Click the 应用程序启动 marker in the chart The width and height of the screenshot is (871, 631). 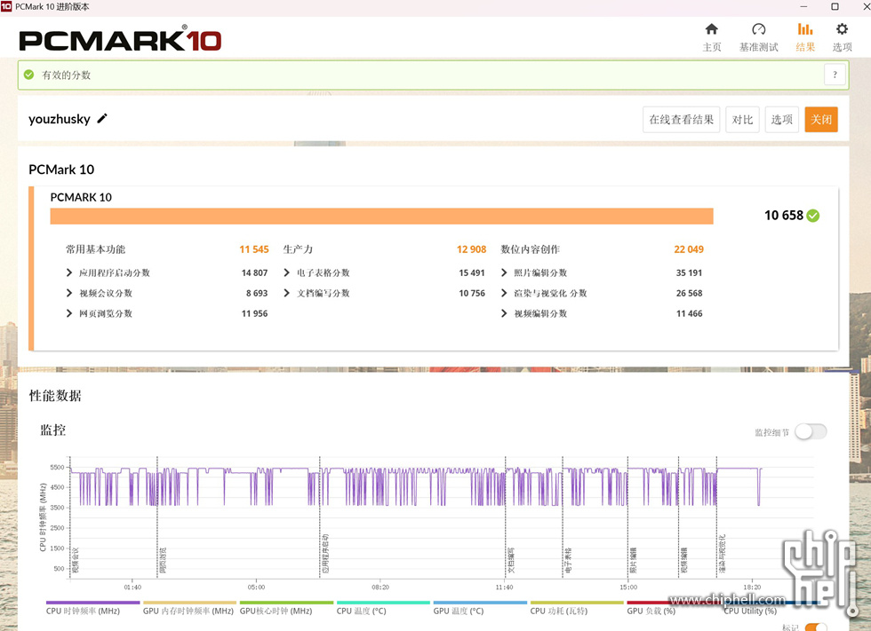click(325, 554)
